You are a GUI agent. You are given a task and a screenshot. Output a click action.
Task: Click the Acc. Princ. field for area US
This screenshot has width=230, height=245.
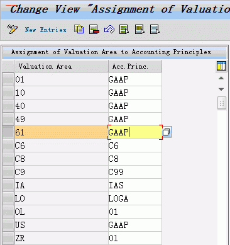click(x=135, y=225)
